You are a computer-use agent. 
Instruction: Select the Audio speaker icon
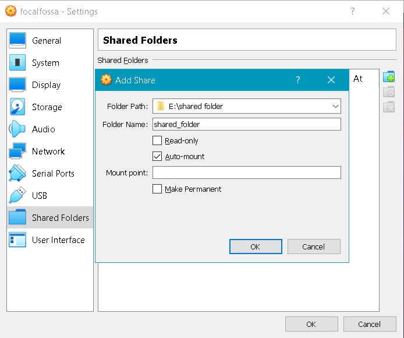tap(17, 129)
